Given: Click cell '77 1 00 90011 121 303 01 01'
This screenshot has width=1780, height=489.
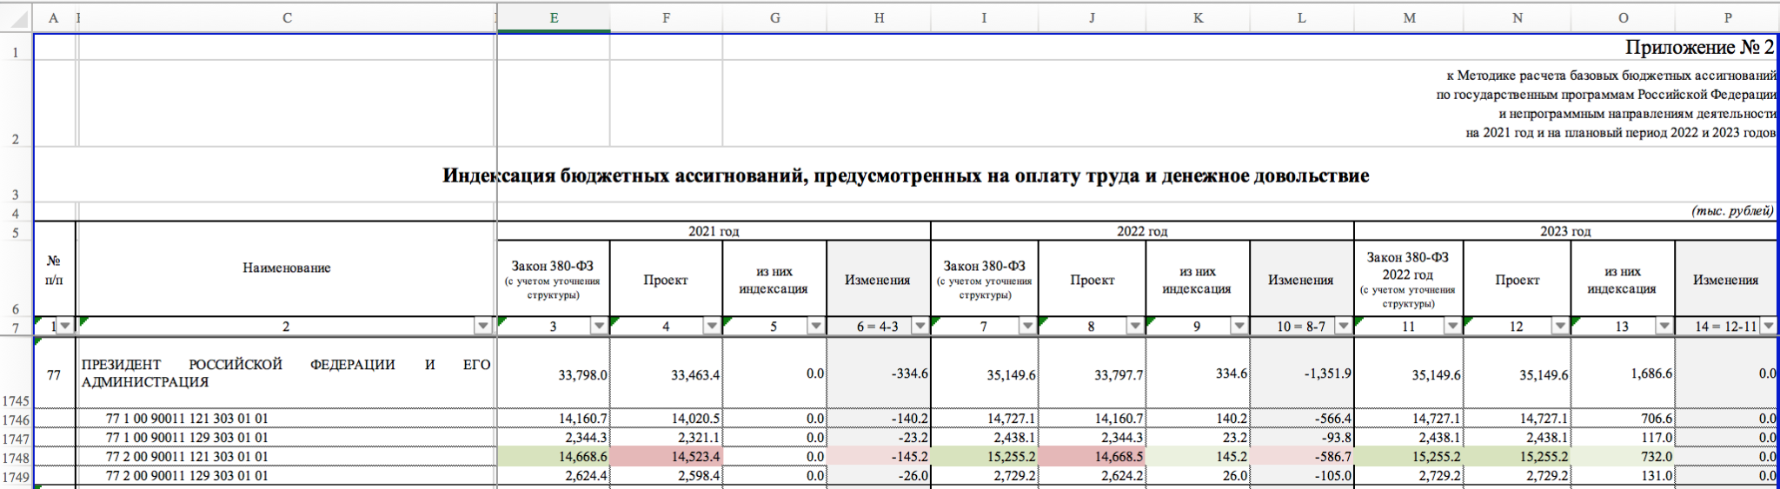Looking at the screenshot, I should [287, 419].
